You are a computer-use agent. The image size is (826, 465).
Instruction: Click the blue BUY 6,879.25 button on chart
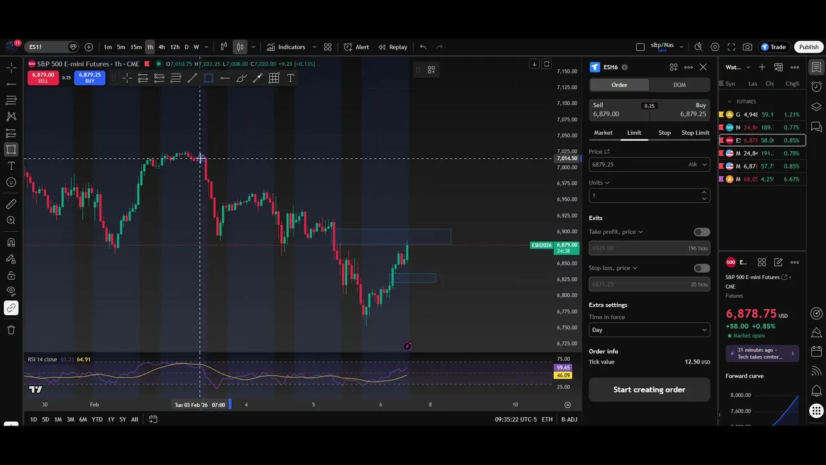(90, 77)
